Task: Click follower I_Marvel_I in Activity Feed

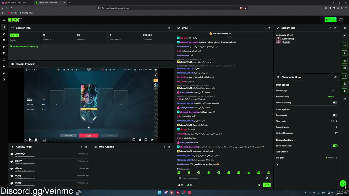Action: [x=20, y=154]
